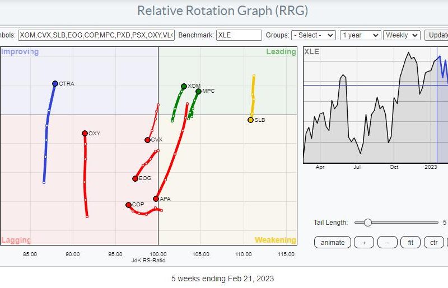Click the JdK RS-Ratio axis label
Image resolution: width=448 pixels, height=288 pixels.
click(x=148, y=260)
